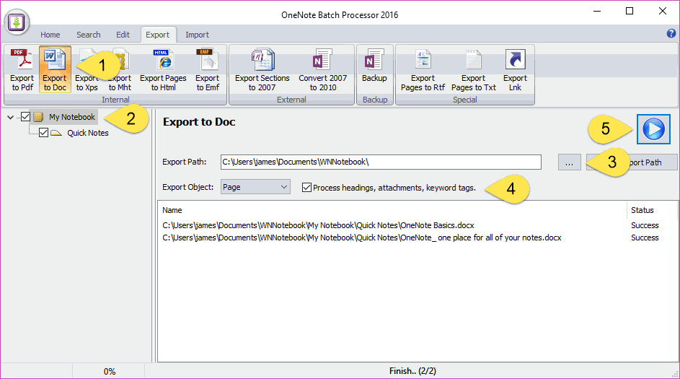Open the Export Object dropdown

(x=255, y=187)
